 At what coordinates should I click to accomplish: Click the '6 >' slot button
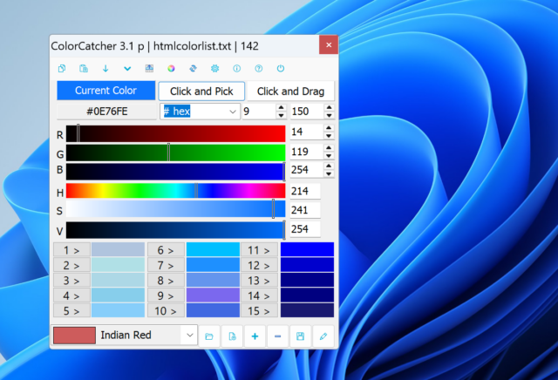click(x=166, y=250)
